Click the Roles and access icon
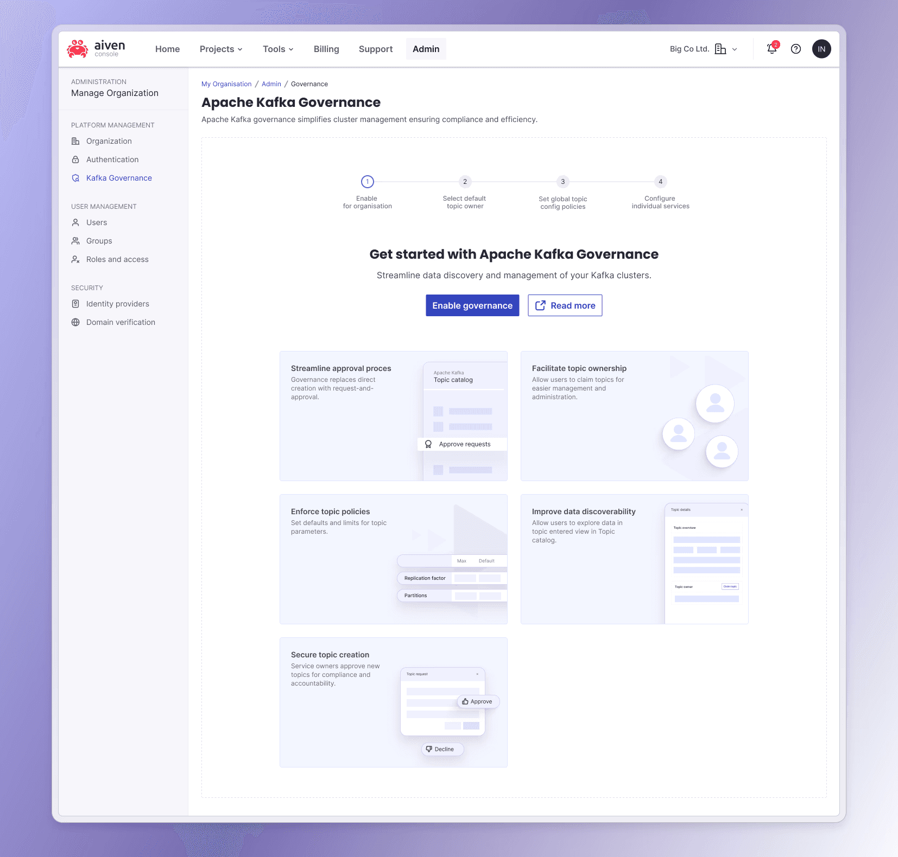 pyautogui.click(x=75, y=259)
